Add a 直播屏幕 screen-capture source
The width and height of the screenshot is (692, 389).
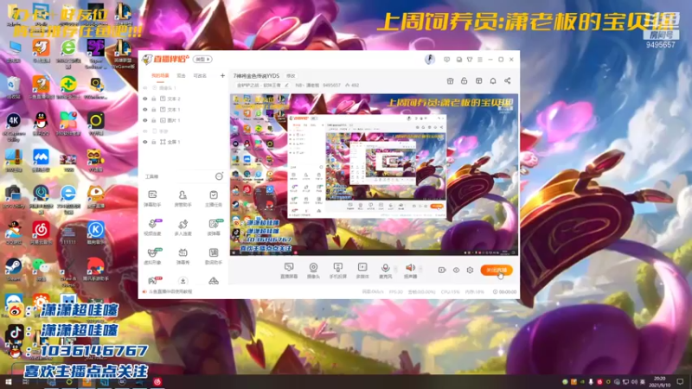coord(289,271)
